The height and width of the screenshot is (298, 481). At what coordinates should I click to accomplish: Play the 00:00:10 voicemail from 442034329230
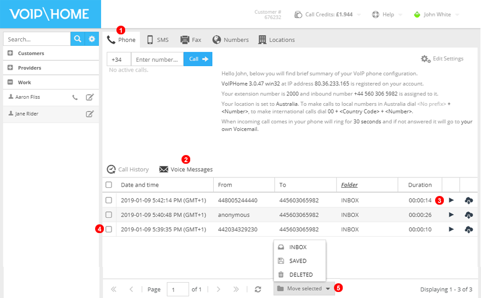pyautogui.click(x=451, y=229)
